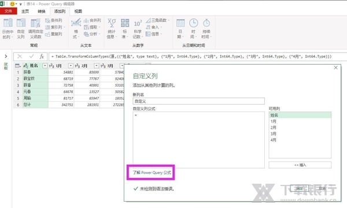Click inside the custom column formula box
The height and width of the screenshot is (208, 347).
pos(199,140)
